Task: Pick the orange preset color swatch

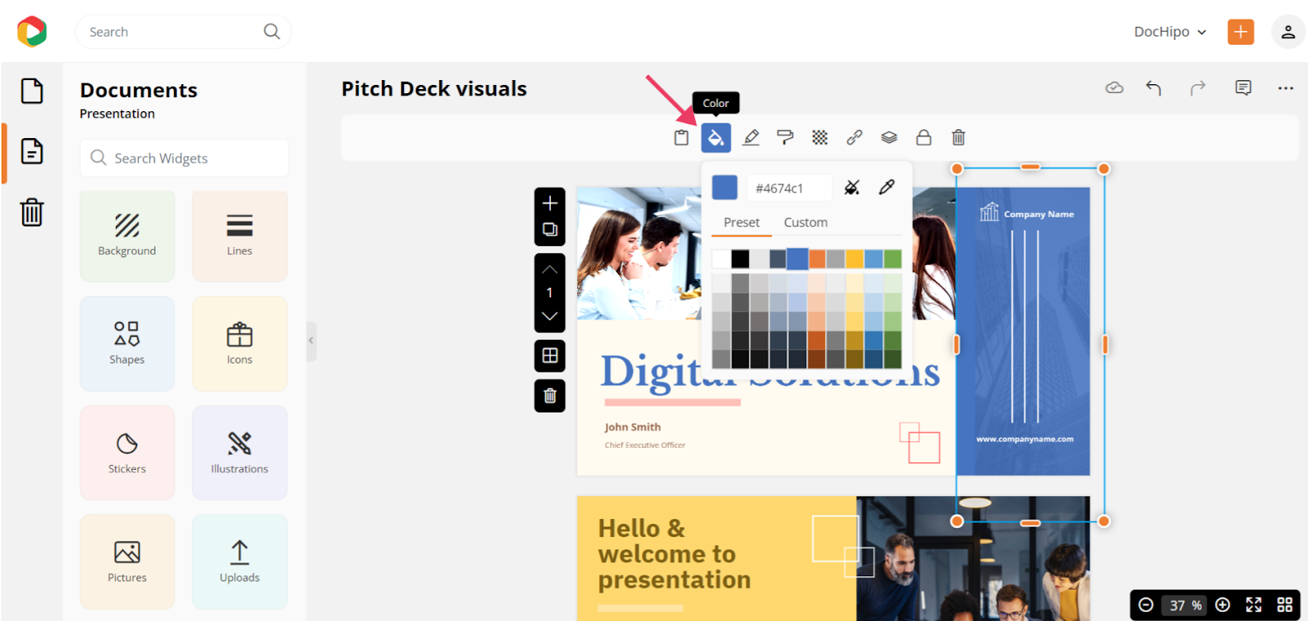Action: (817, 259)
